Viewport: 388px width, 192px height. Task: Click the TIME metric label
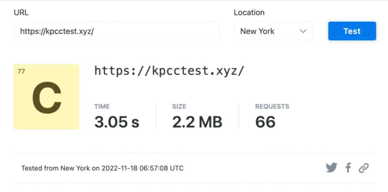tap(102, 107)
